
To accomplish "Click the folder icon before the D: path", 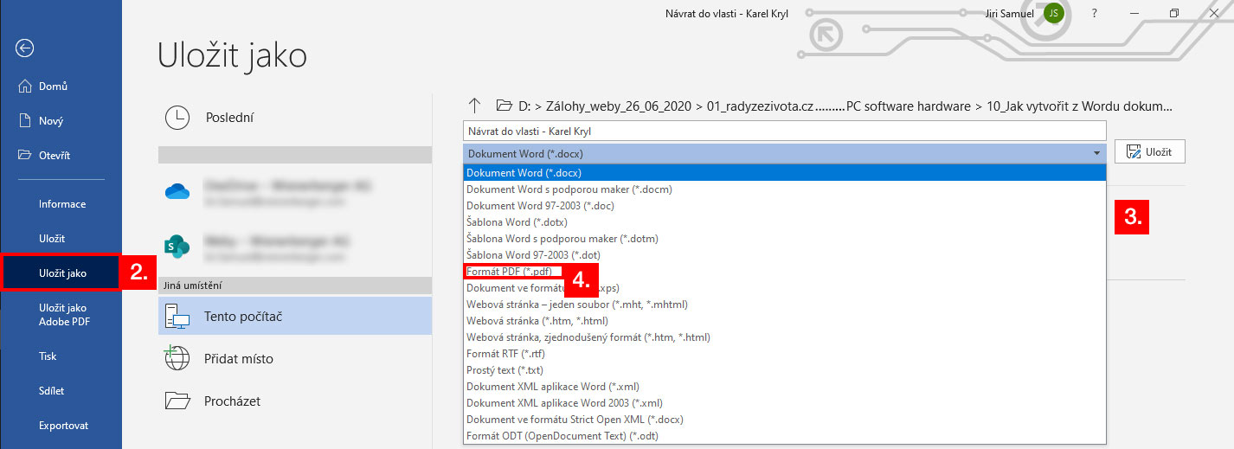I will coord(505,106).
